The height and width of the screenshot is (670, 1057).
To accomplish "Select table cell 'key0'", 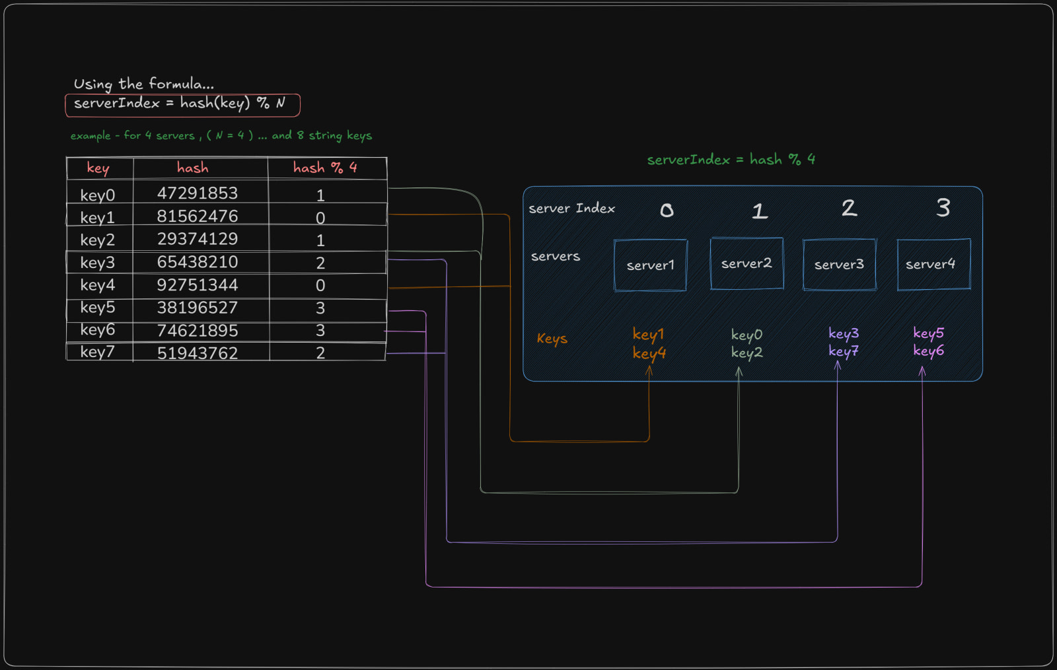I will (98, 195).
